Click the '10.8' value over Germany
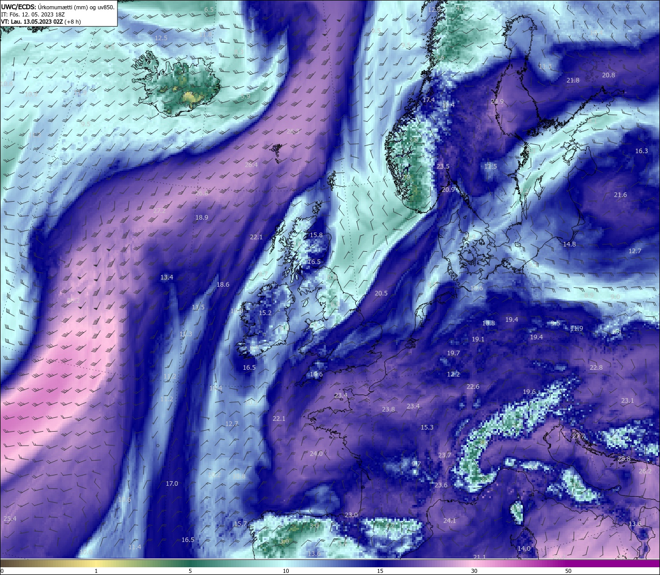The image size is (660, 575). point(488,323)
